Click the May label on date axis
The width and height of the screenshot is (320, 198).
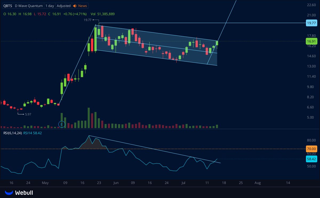(x=45, y=183)
